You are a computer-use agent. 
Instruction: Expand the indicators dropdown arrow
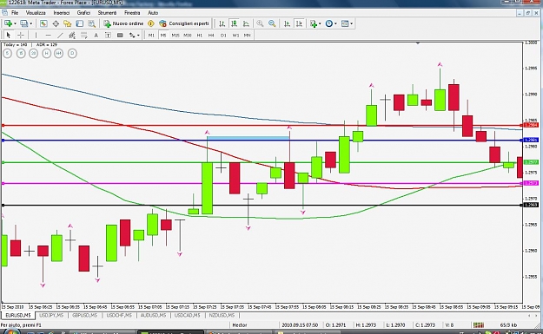pyautogui.click(x=320, y=23)
